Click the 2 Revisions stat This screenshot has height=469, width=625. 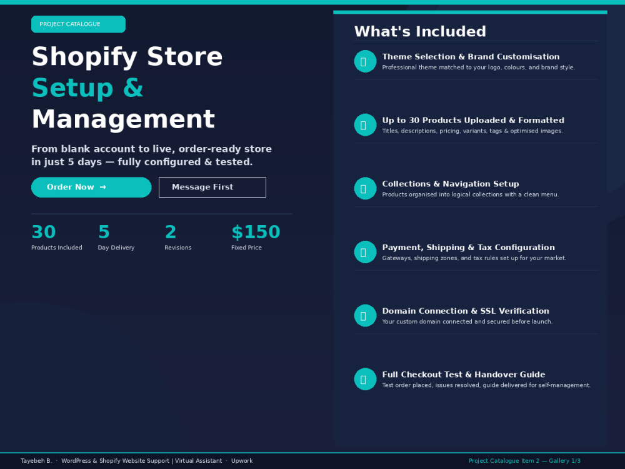177,237
